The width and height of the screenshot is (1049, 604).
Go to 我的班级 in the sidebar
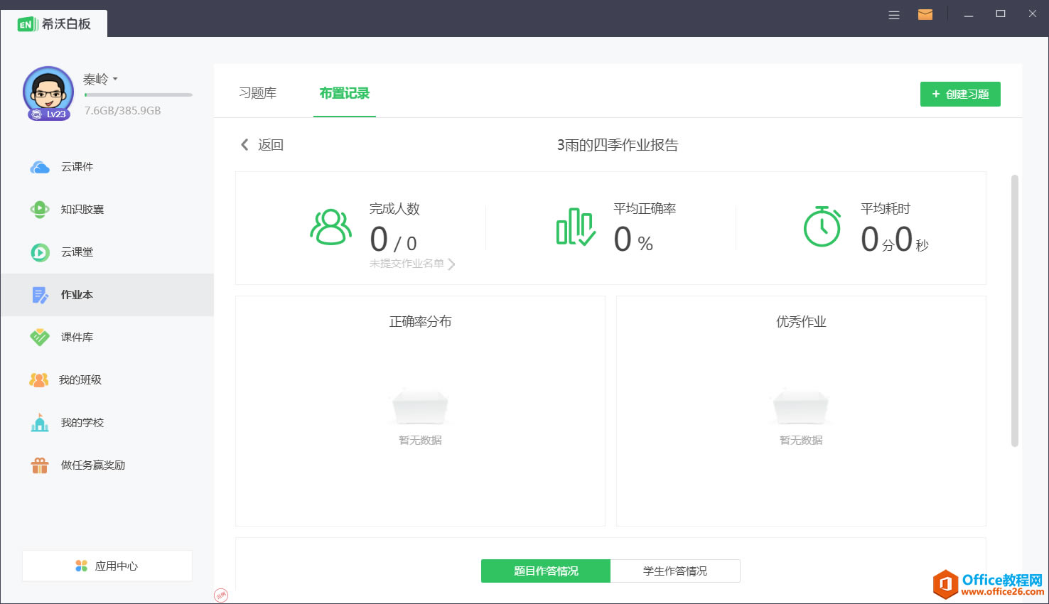click(107, 380)
